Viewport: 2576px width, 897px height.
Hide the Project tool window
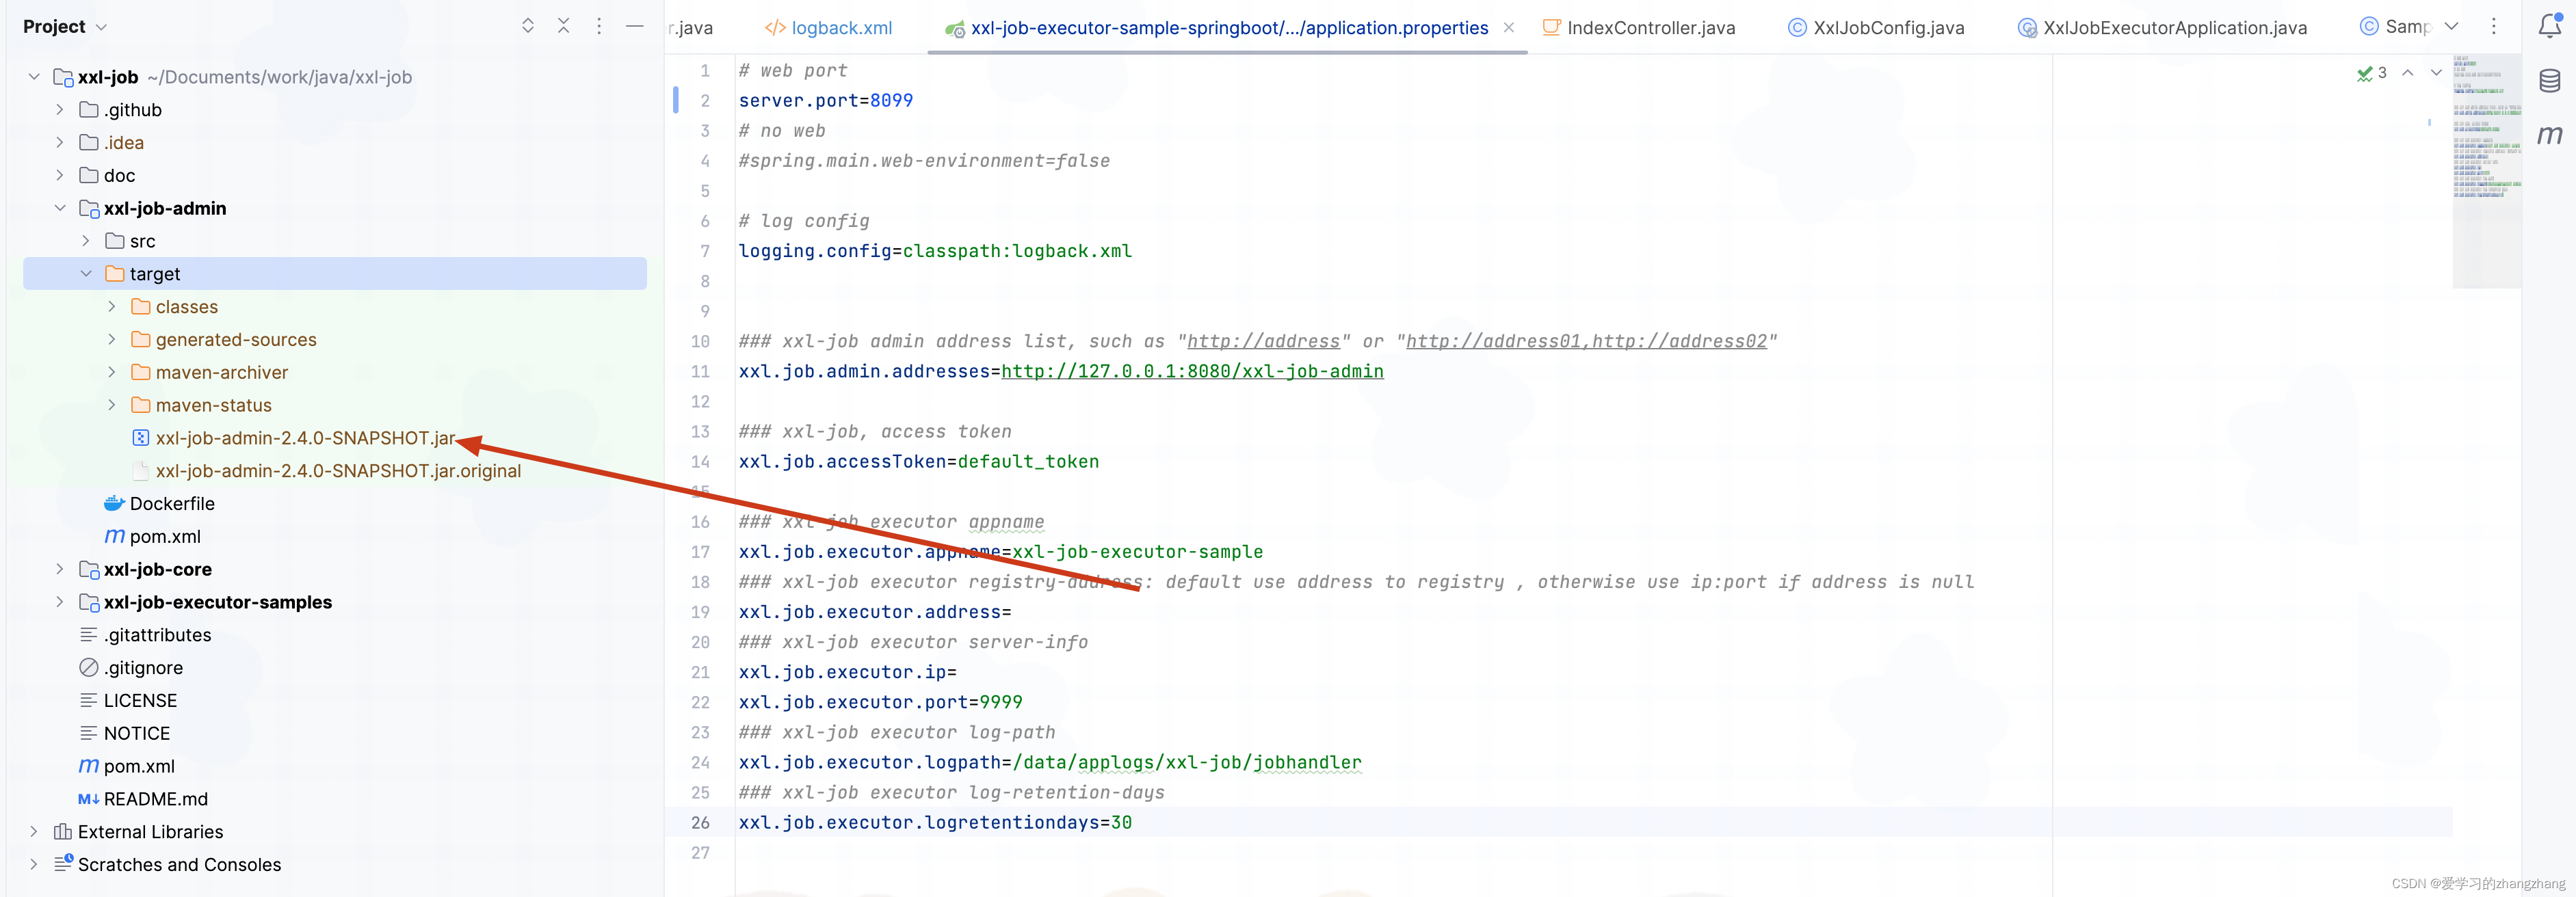(635, 27)
